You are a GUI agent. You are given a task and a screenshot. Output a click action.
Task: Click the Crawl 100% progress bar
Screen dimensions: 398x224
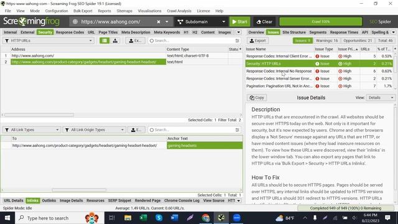[321, 22]
